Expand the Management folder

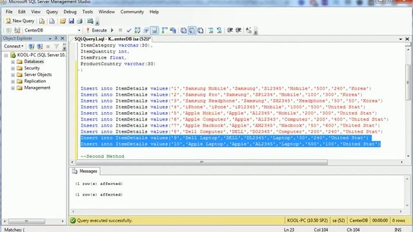pos(13,88)
